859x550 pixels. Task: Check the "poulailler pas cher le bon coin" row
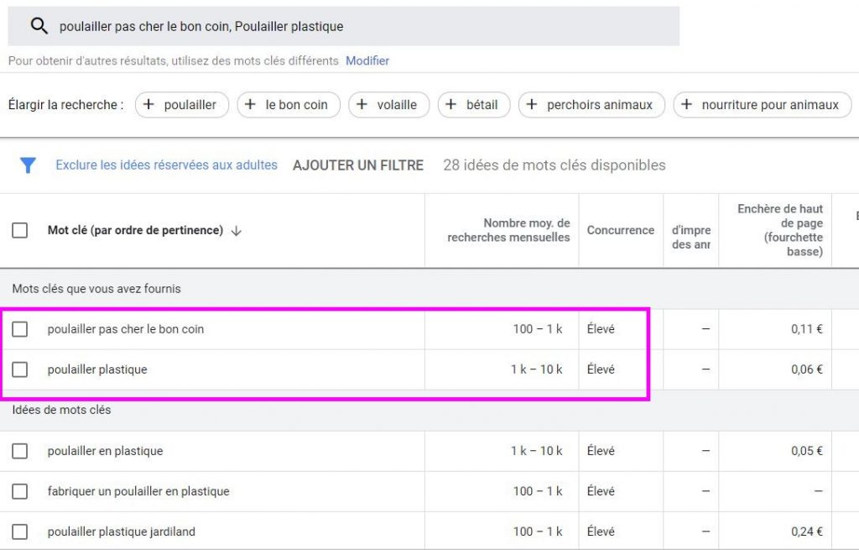[x=20, y=329]
